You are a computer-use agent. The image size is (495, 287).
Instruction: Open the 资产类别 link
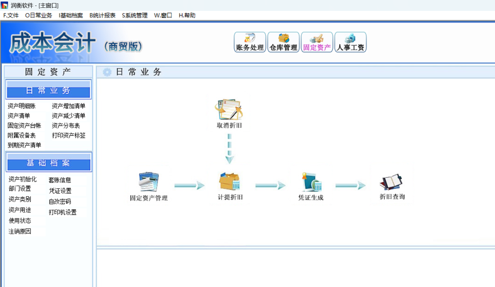20,199
